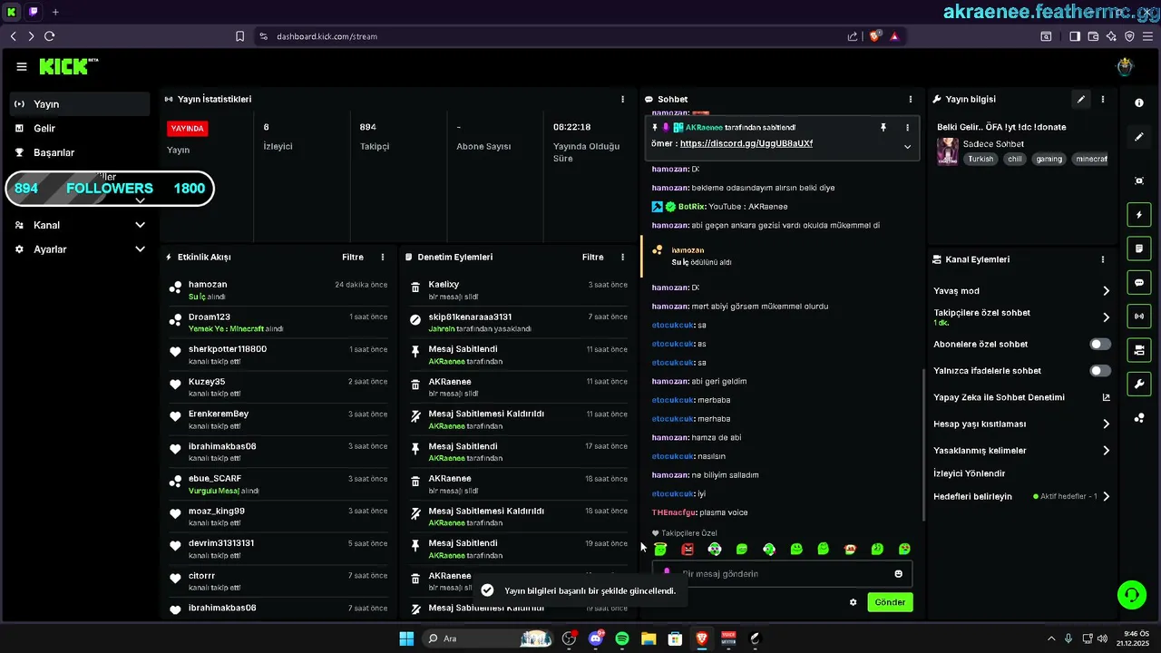Viewport: 1161px width, 653px height.
Task: Open Filtre in Denetim Eylemleri panel
Action: click(x=592, y=257)
